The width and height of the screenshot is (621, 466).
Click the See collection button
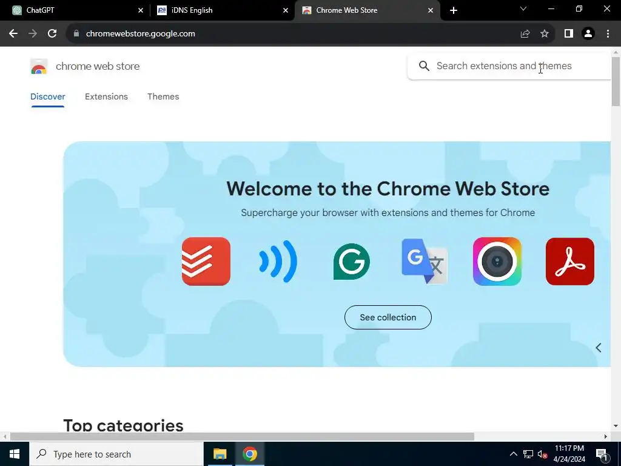[388, 317]
